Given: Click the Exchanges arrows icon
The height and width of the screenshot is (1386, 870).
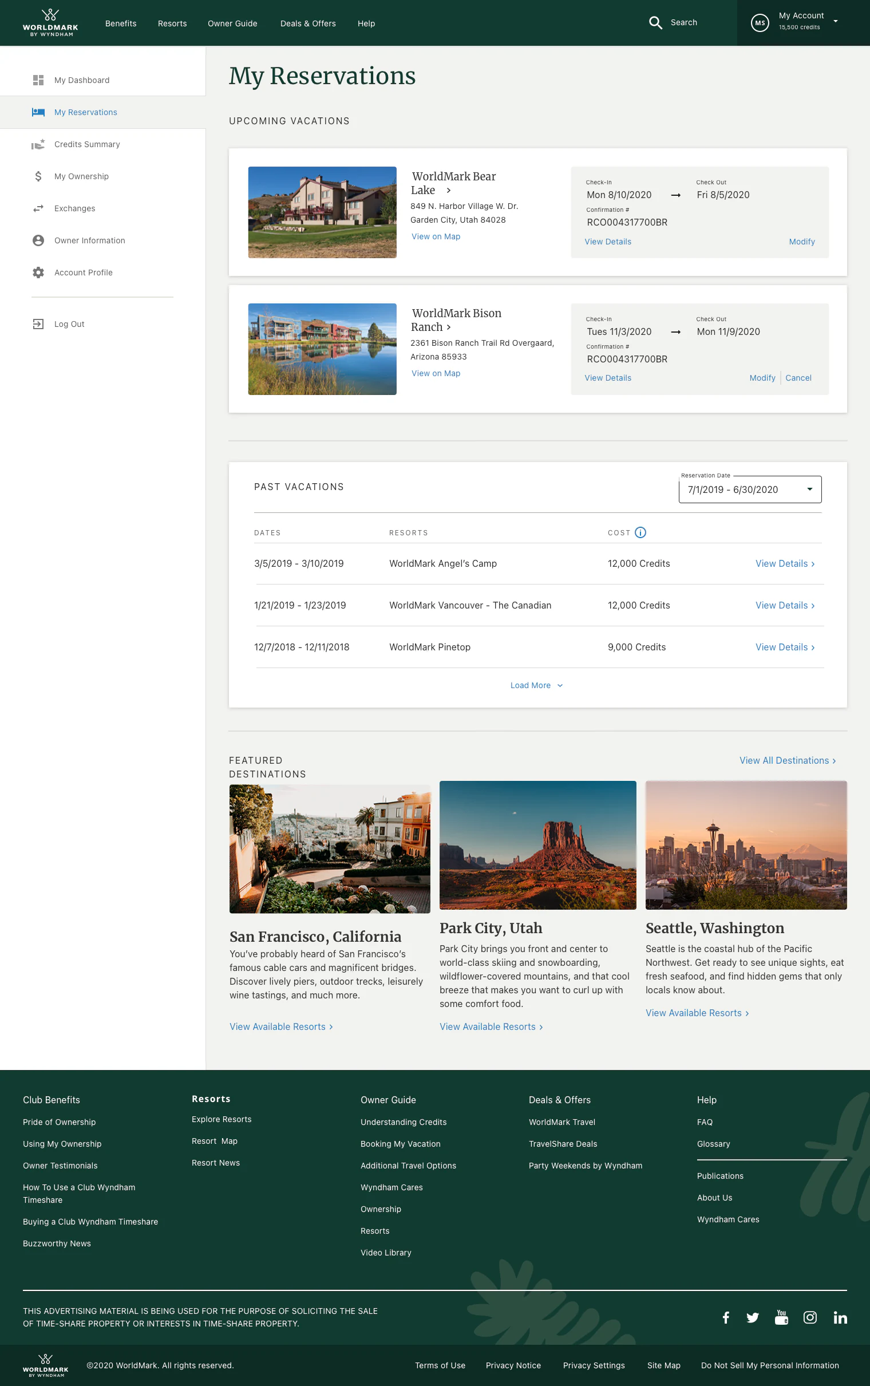Looking at the screenshot, I should (x=38, y=208).
